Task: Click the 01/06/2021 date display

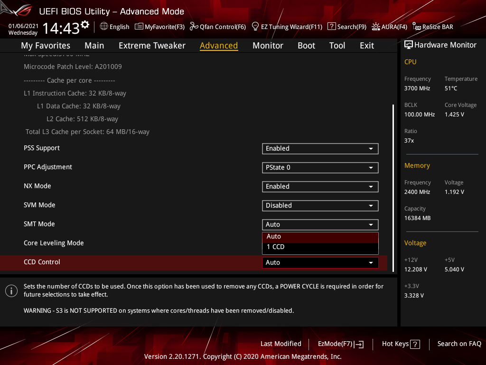Action: tap(23, 26)
